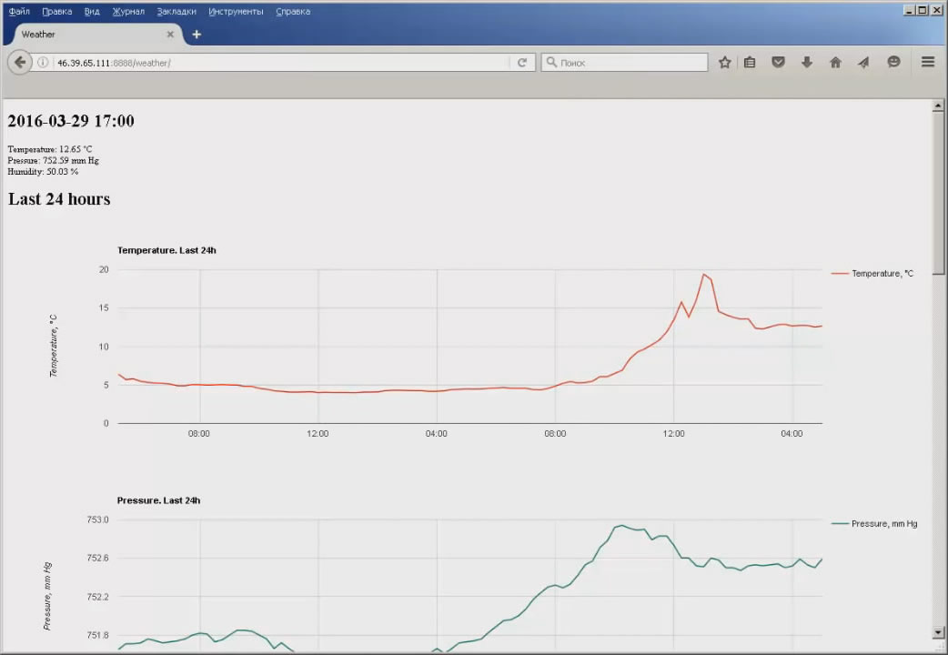Open the Firefox hamburger menu
The image size is (948, 655).
pyautogui.click(x=928, y=63)
